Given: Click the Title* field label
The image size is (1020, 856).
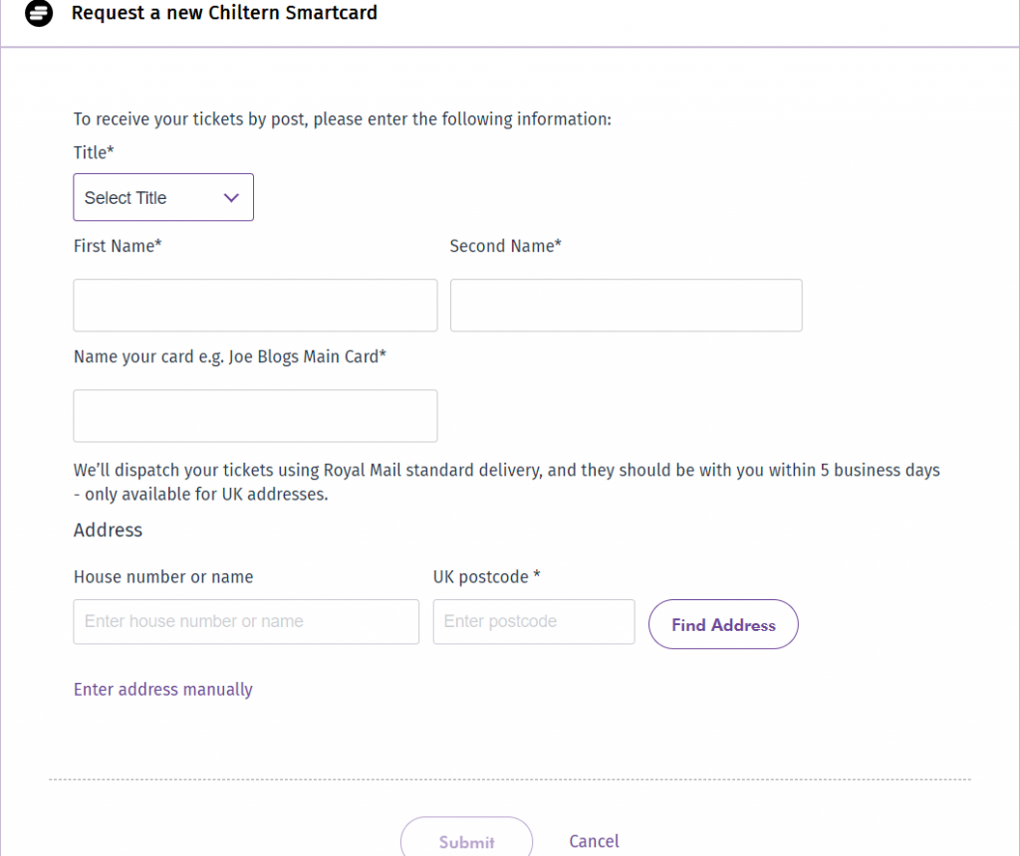Looking at the screenshot, I should [x=94, y=152].
